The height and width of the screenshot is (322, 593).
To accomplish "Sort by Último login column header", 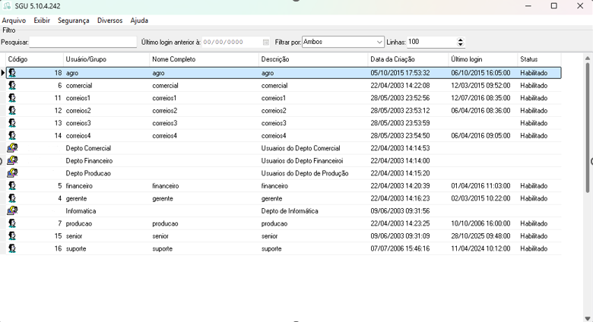I will 466,59.
